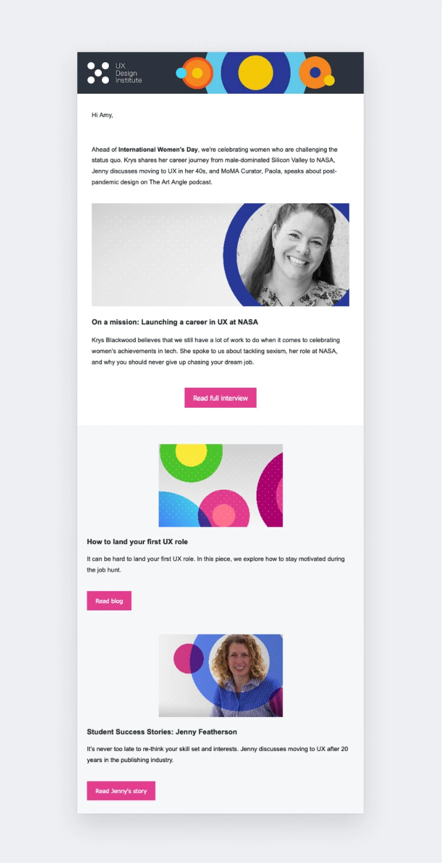Click the Read Jenny's story button
442x863 pixels.
(121, 791)
